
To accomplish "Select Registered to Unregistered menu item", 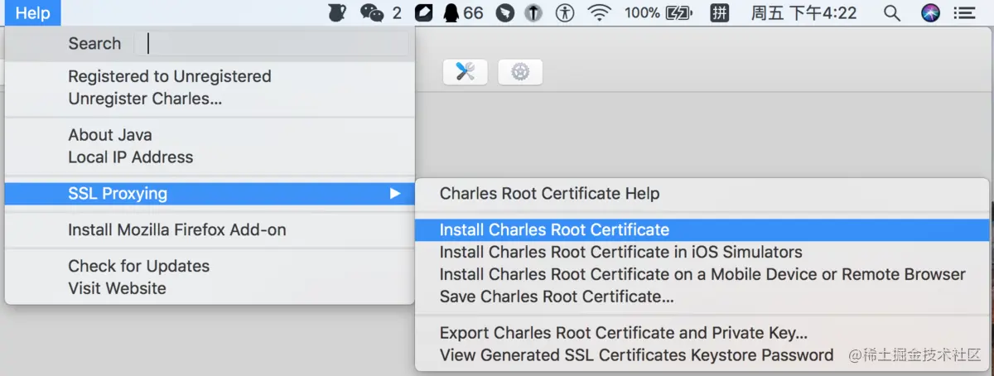I will [210, 76].
